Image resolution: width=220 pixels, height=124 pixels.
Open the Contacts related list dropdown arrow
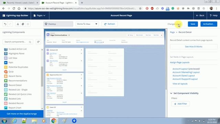pyautogui.click(x=81, y=50)
